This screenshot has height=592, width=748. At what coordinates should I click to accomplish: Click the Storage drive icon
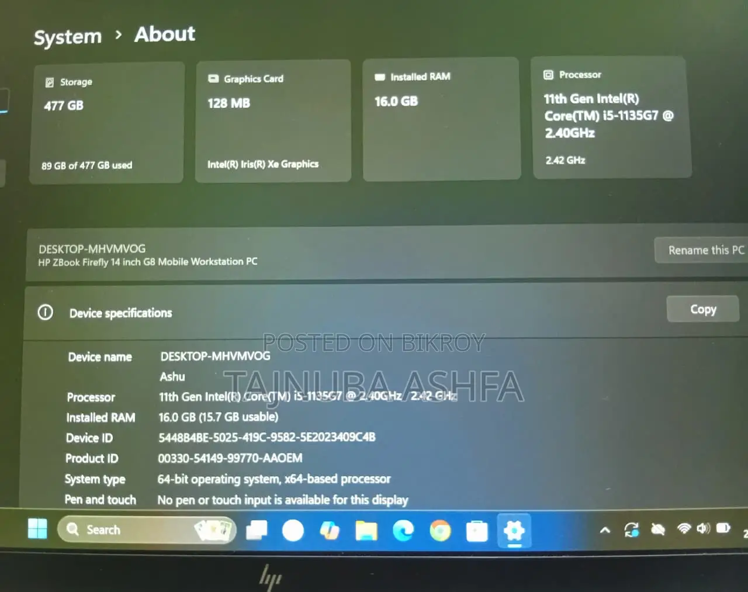point(50,82)
